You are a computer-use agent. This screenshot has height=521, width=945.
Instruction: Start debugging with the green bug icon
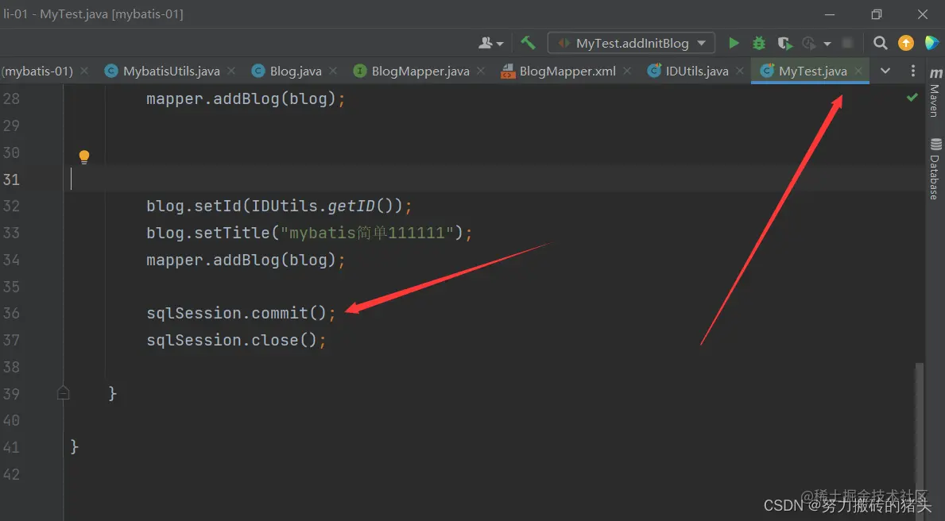(759, 43)
